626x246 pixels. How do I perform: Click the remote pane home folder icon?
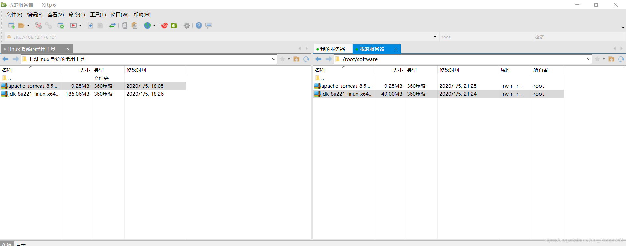tap(611, 59)
